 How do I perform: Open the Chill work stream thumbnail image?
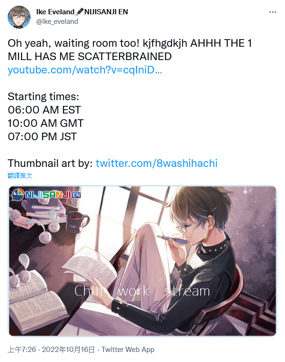tap(142, 261)
